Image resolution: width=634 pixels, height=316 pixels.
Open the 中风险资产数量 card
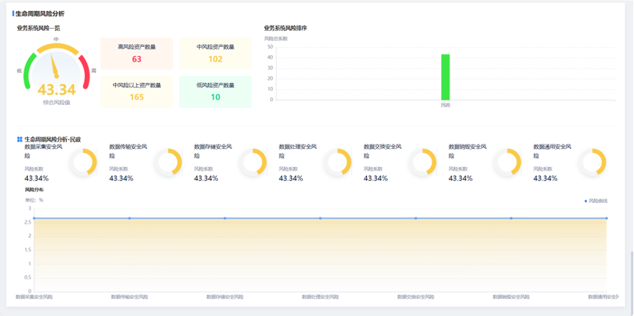click(x=215, y=54)
